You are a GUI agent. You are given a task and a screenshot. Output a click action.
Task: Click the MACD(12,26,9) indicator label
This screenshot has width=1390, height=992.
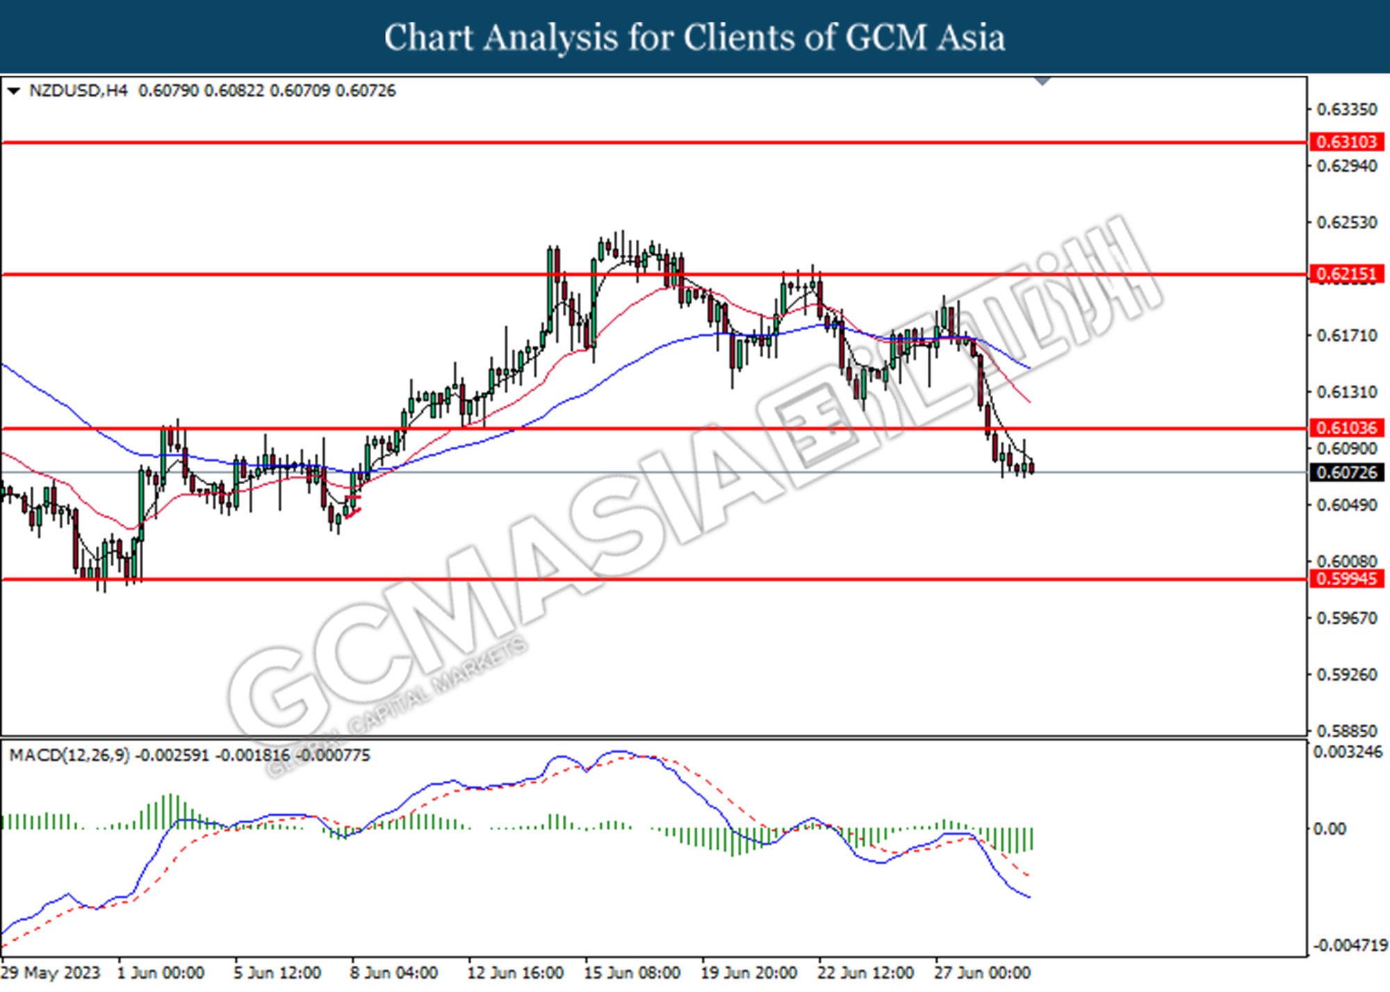[69, 755]
